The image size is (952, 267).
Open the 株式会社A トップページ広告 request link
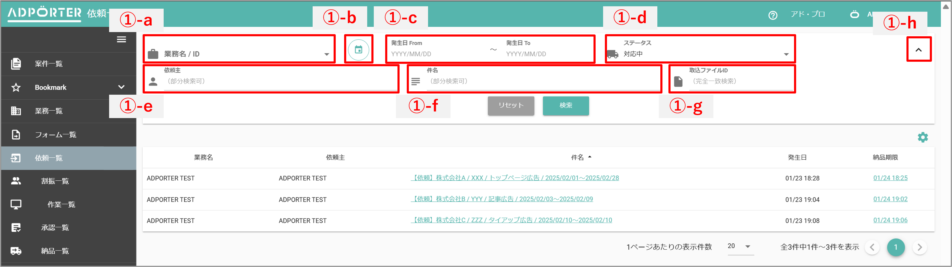[515, 178]
